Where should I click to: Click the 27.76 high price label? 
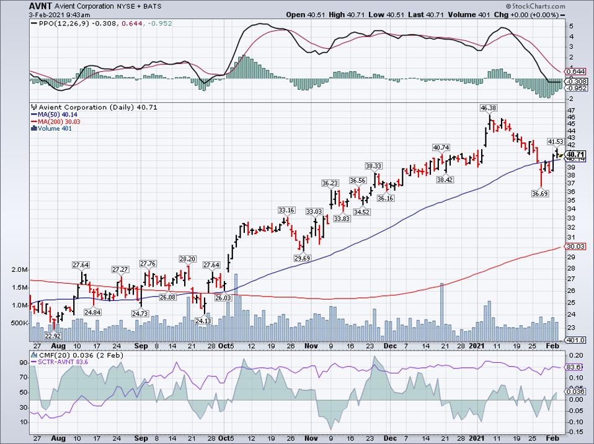click(148, 264)
